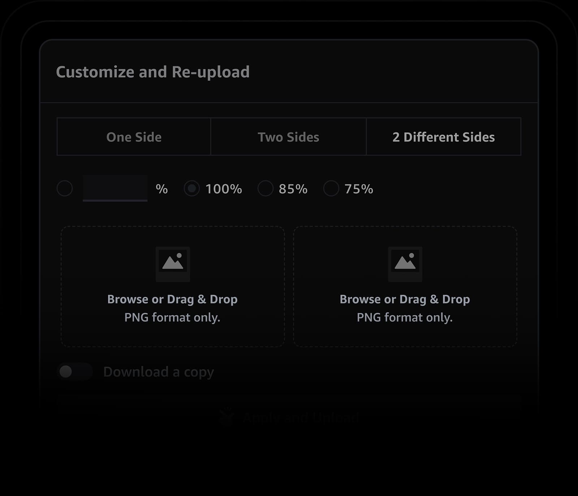Select the 2 Different Sides tab
The image size is (578, 496).
coord(444,137)
